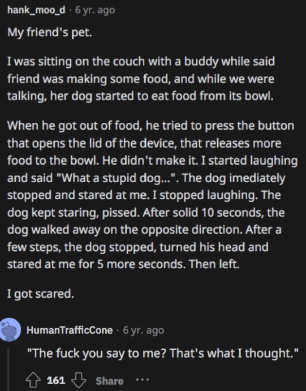Open HumanTrafficCone's '6 yr. ago' timestamp permalink
The height and width of the screenshot is (391, 306).
[144, 330]
